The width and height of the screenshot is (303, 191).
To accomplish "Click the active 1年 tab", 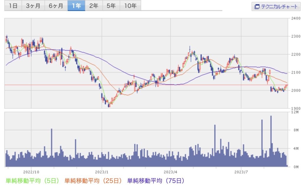I will coord(76,6).
